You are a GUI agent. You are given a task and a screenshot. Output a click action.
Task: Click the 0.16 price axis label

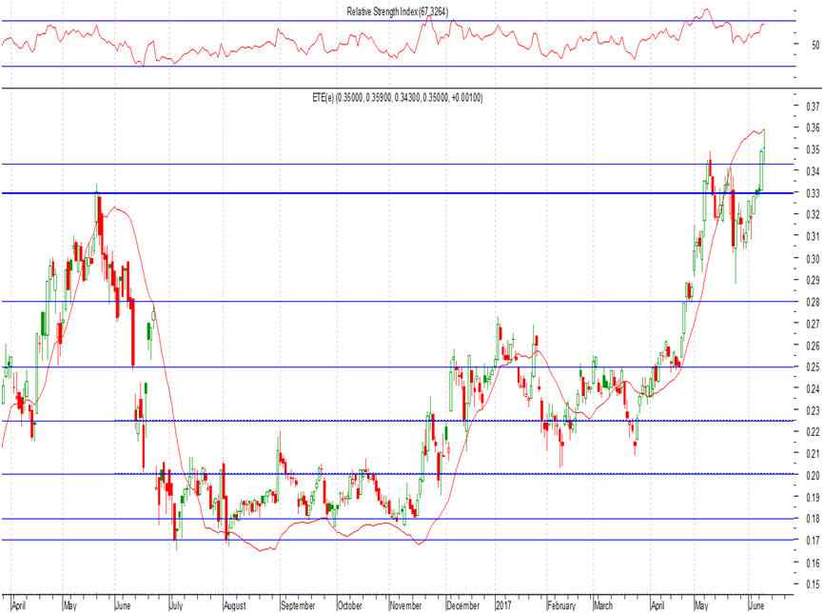point(813,564)
